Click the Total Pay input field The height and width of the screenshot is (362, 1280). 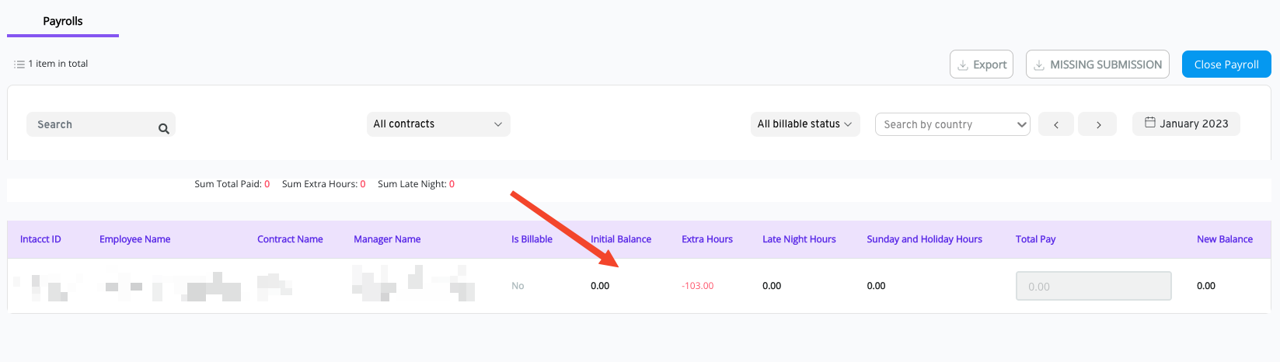tap(1093, 286)
